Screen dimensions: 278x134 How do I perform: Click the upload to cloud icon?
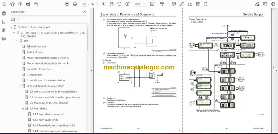point(20,4)
